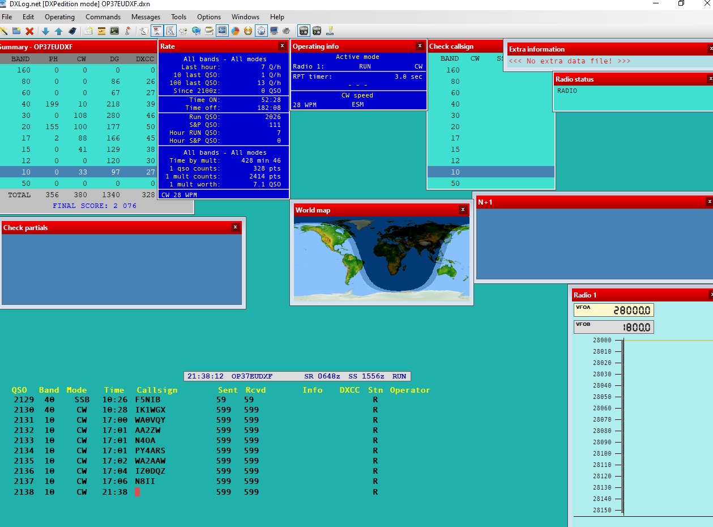Screen dimensions: 713x527
Task: Open a contest log via the folder icon
Action: coord(17,31)
